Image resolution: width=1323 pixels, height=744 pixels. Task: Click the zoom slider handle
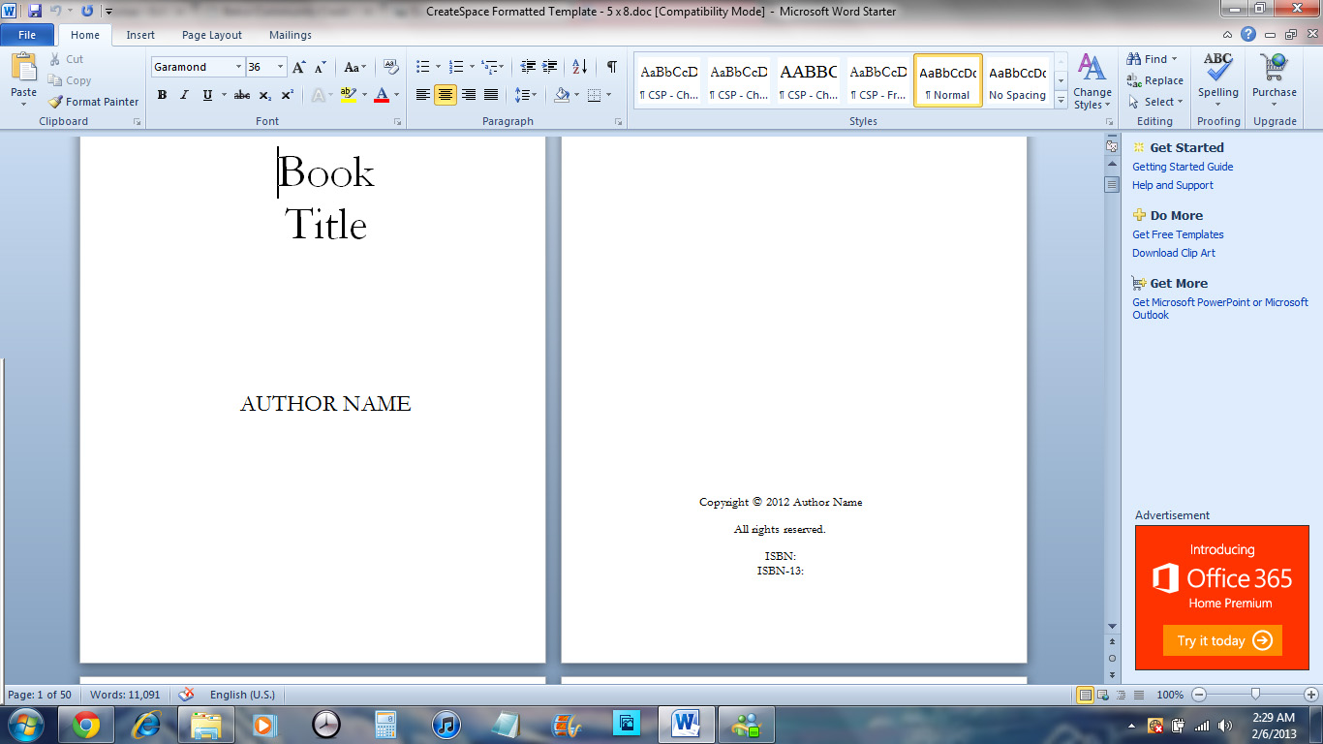click(1256, 695)
